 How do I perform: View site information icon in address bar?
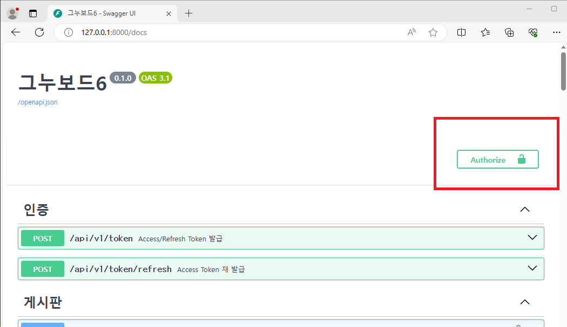point(69,32)
